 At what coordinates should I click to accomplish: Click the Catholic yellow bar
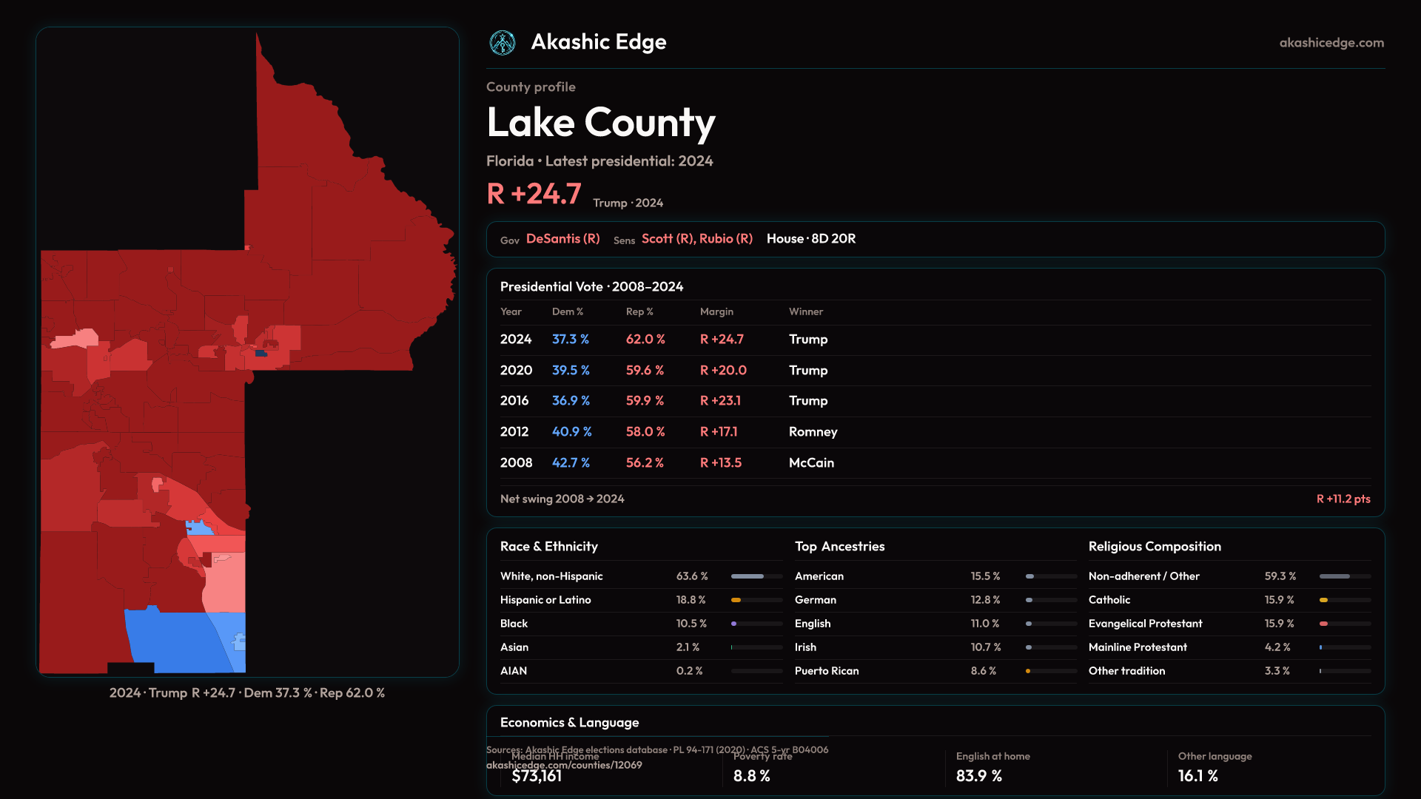pos(1324,600)
